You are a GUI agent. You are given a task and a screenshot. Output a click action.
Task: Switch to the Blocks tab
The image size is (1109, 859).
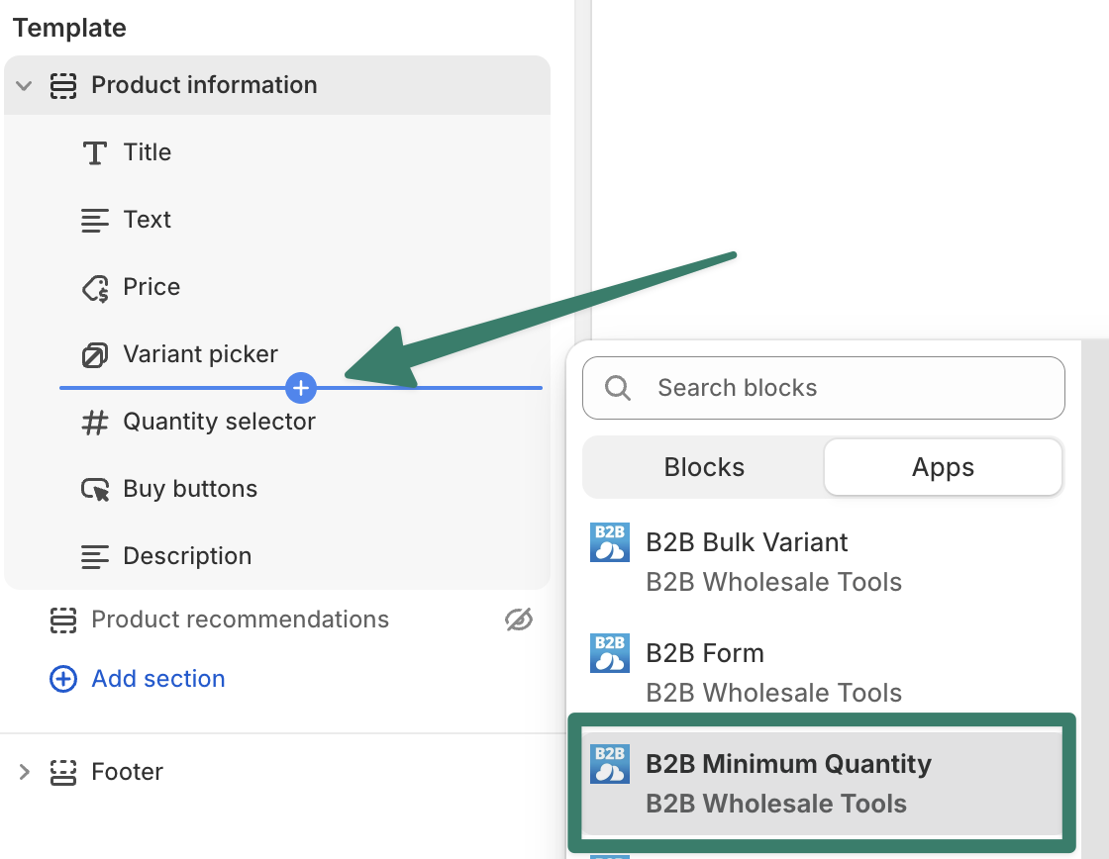[x=704, y=467]
